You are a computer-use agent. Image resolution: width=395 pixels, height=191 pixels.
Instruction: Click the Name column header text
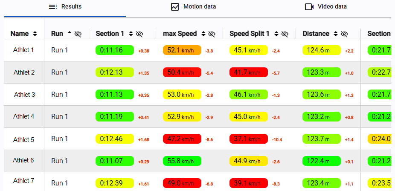tap(20, 34)
